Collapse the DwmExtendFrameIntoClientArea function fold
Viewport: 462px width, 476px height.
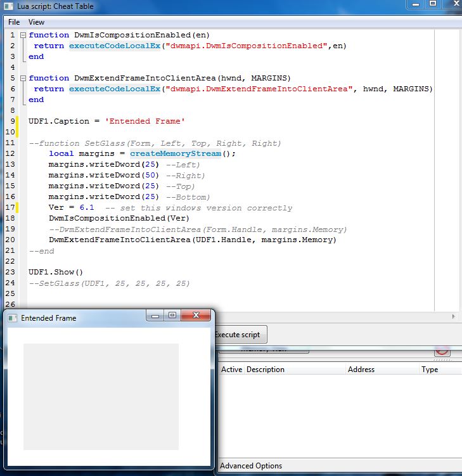tap(23, 79)
